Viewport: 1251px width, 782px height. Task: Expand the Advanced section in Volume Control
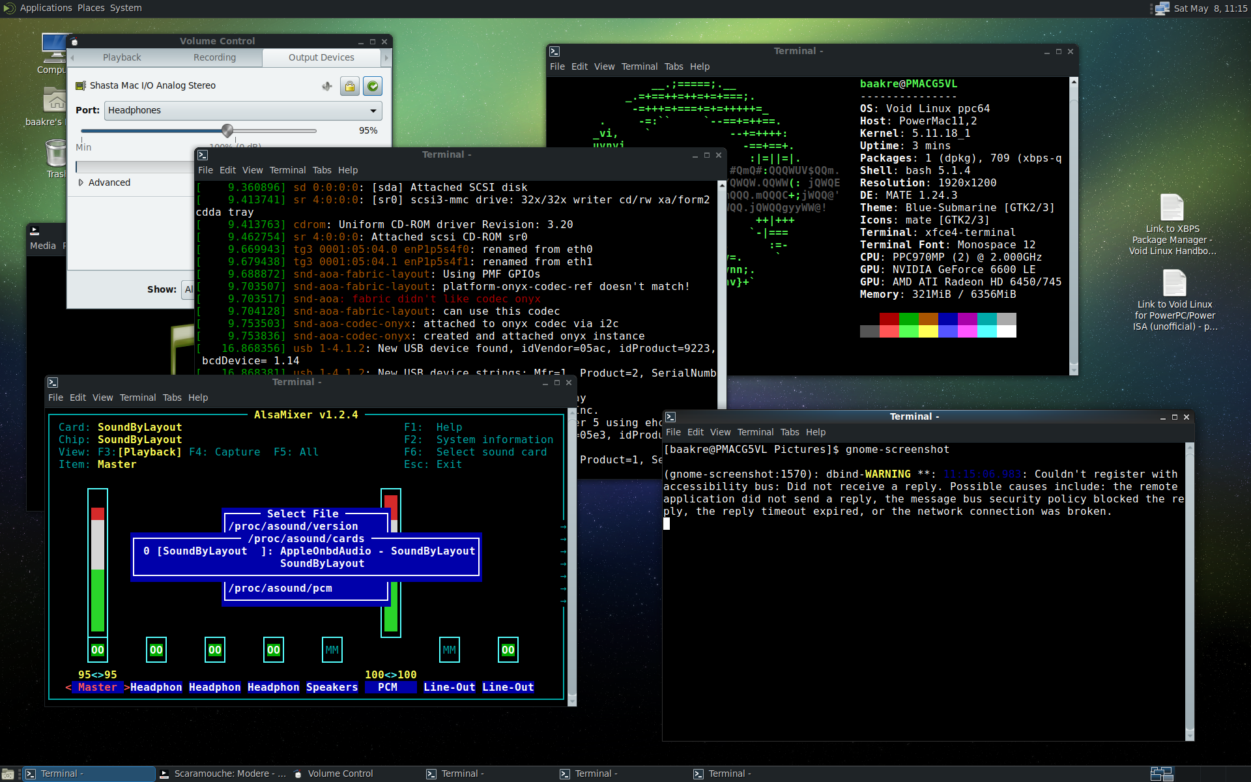[x=104, y=182]
